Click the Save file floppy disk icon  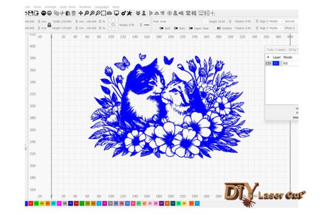tap(31, 13)
